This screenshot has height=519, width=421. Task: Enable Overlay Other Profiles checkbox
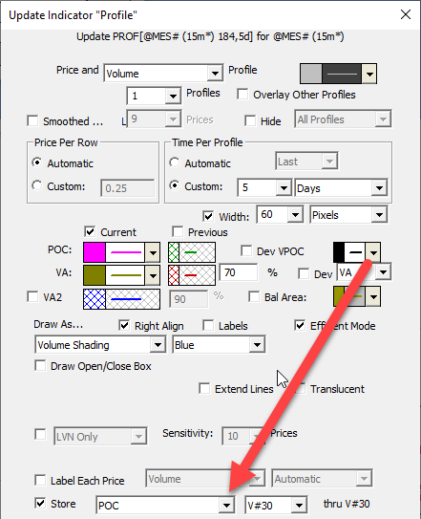242,94
